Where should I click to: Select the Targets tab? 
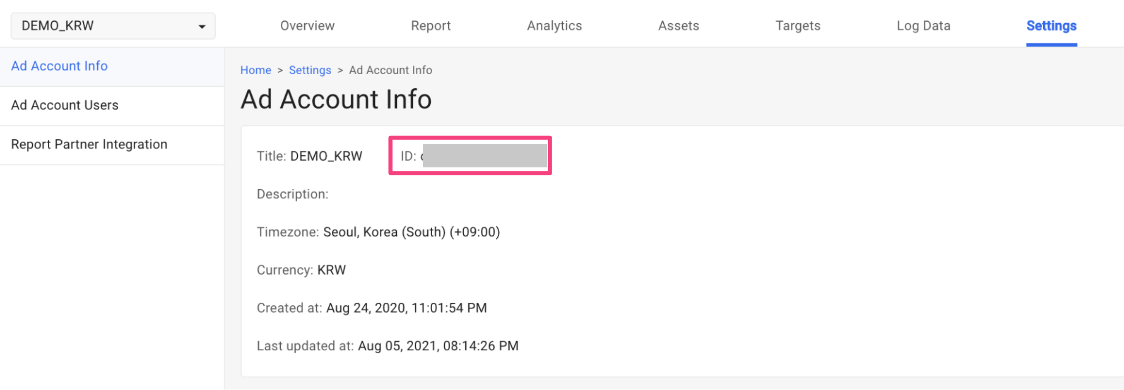click(x=798, y=26)
